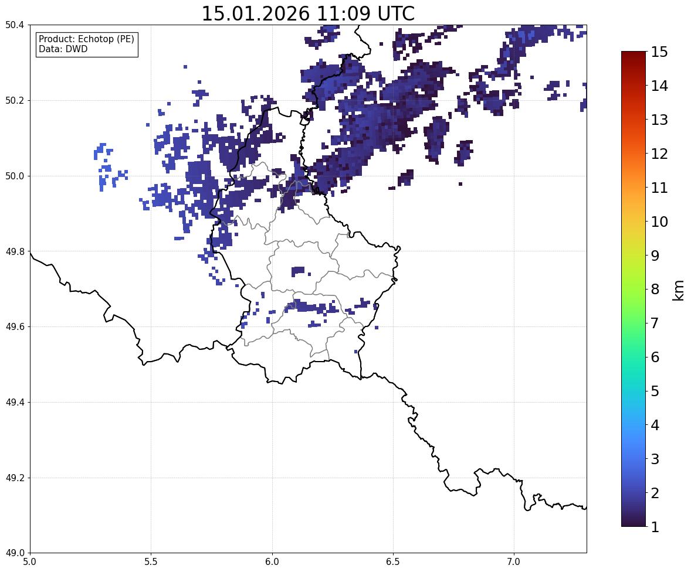This screenshot has width=691, height=572.
Task: Click colorbar tick label '14'
Action: coord(659,86)
